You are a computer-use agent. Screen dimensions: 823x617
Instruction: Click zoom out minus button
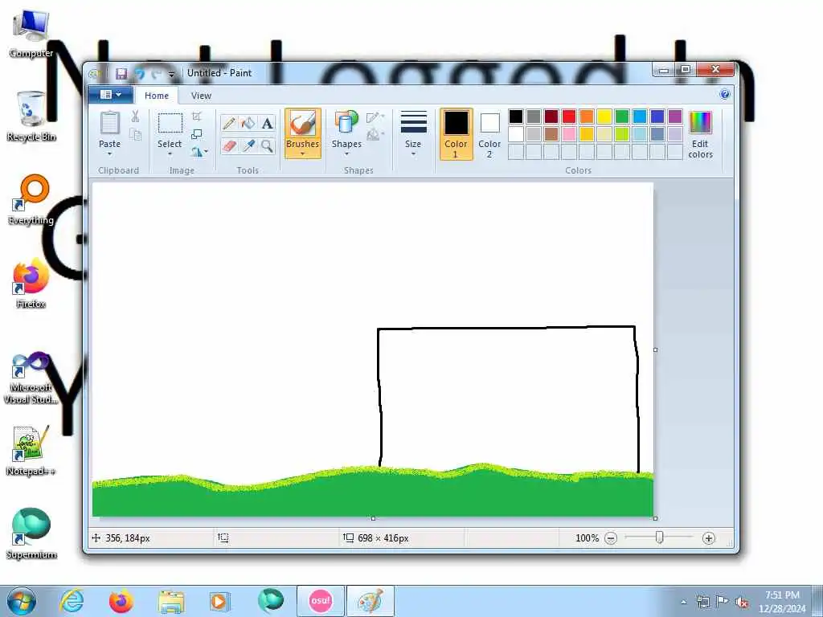tap(611, 537)
